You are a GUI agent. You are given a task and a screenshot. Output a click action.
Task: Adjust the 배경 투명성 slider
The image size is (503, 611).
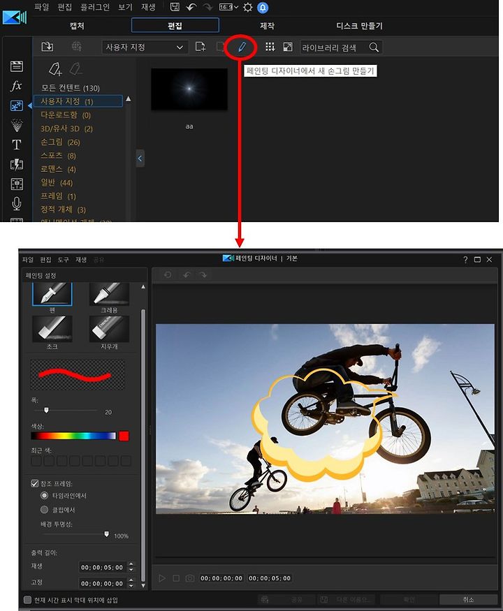(106, 534)
